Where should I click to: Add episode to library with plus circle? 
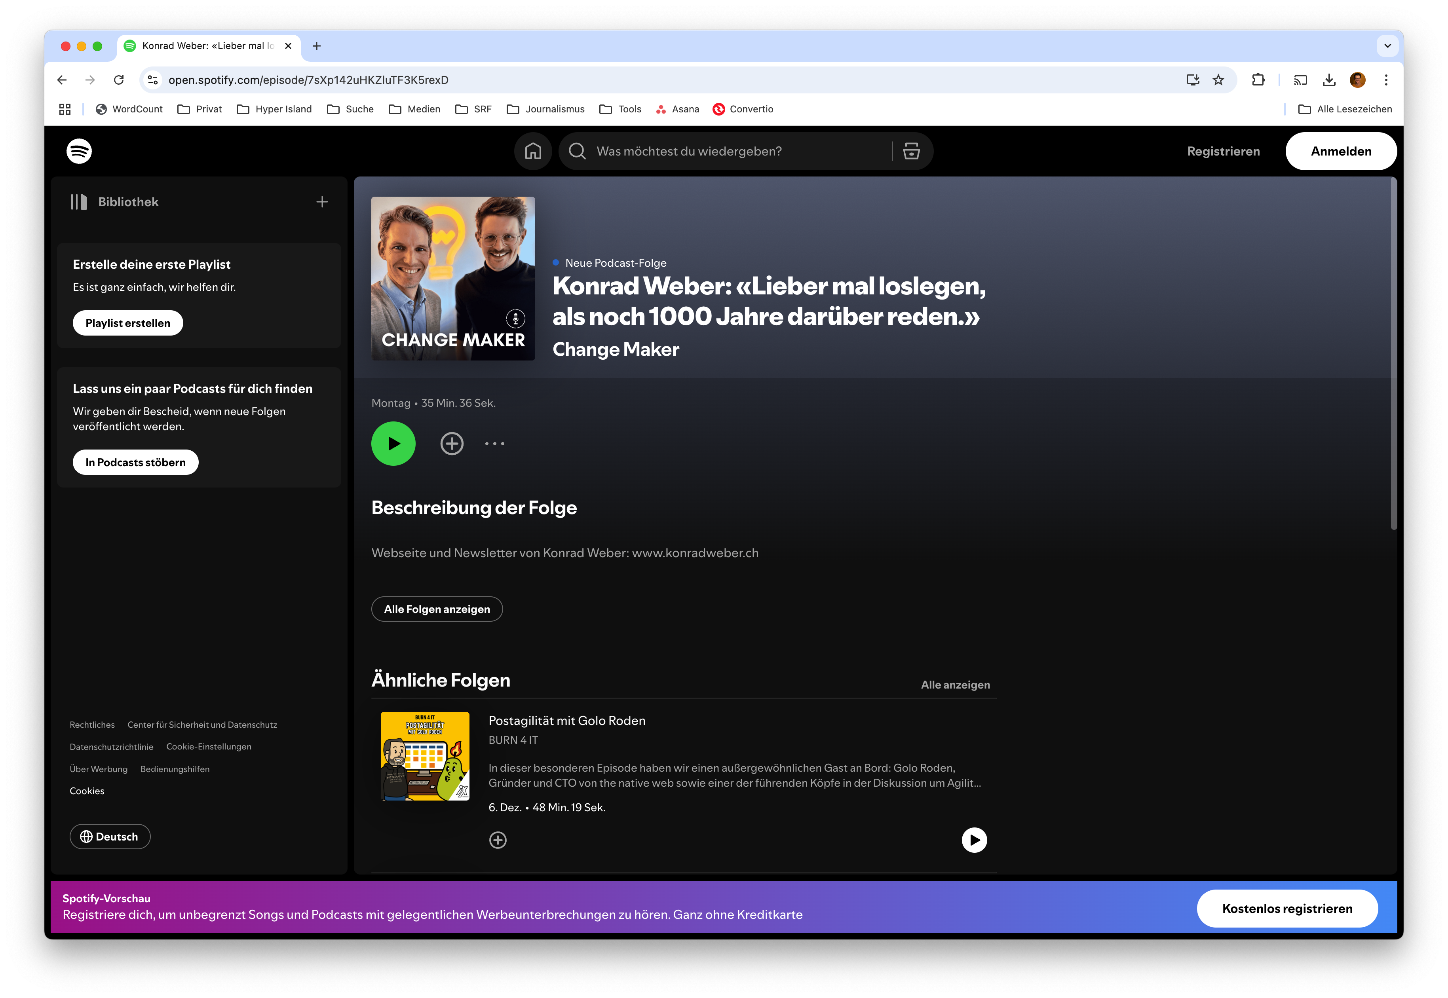click(452, 444)
